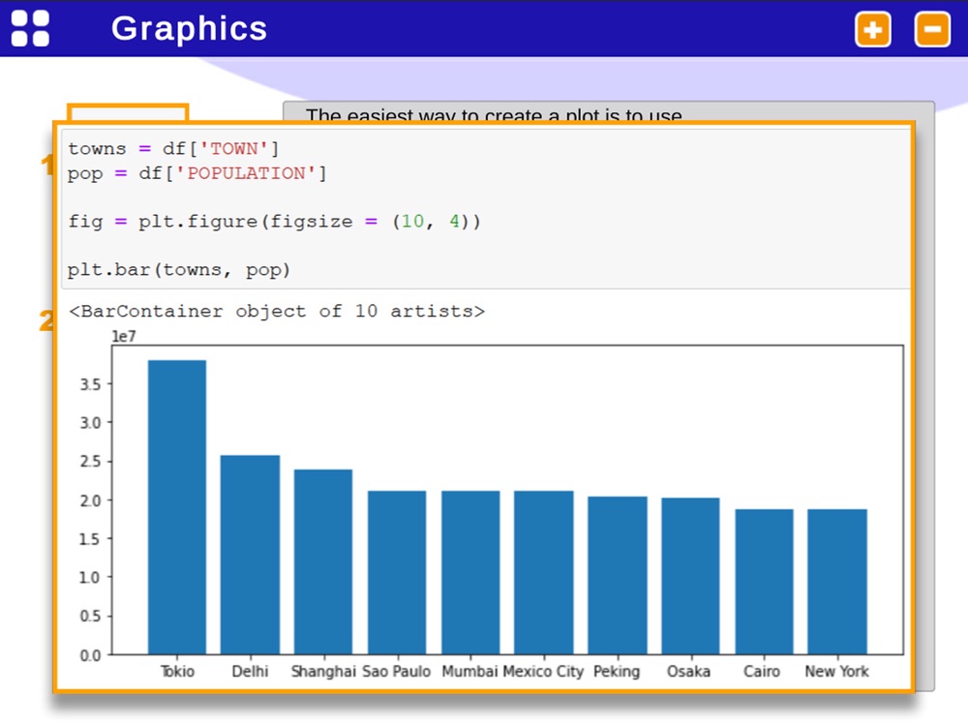This screenshot has width=968, height=726.
Task: Click the Mexico City axis label
Action: [x=543, y=671]
